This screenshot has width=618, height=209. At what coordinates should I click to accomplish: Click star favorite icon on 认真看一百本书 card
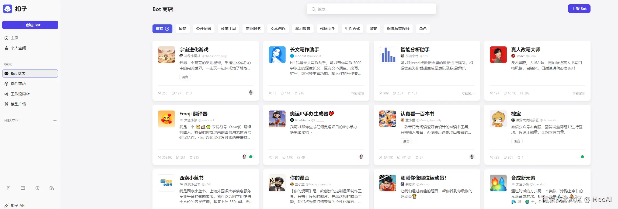click(417, 157)
